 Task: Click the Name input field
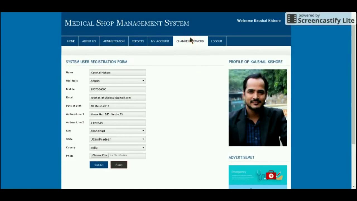point(118,73)
